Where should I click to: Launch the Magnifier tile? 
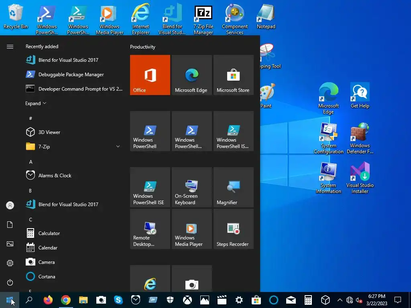click(x=234, y=187)
